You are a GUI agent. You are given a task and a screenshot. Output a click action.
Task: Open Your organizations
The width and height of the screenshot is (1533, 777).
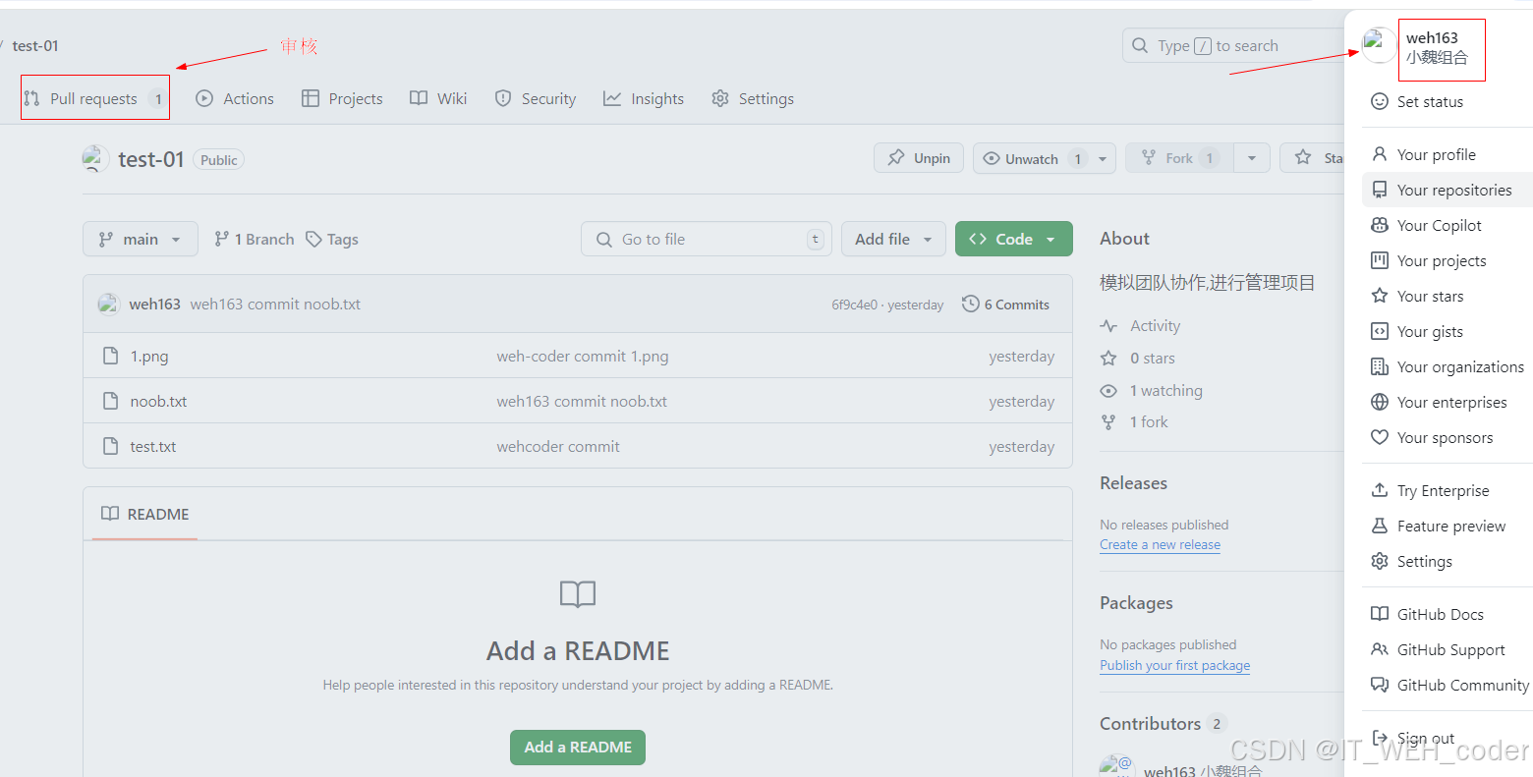point(1448,366)
